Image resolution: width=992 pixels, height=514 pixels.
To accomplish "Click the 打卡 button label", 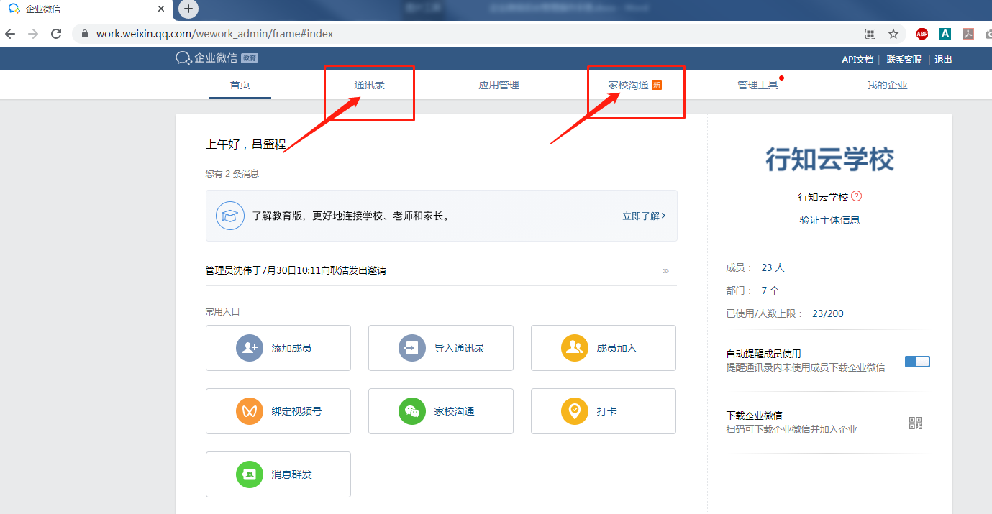I will [606, 411].
